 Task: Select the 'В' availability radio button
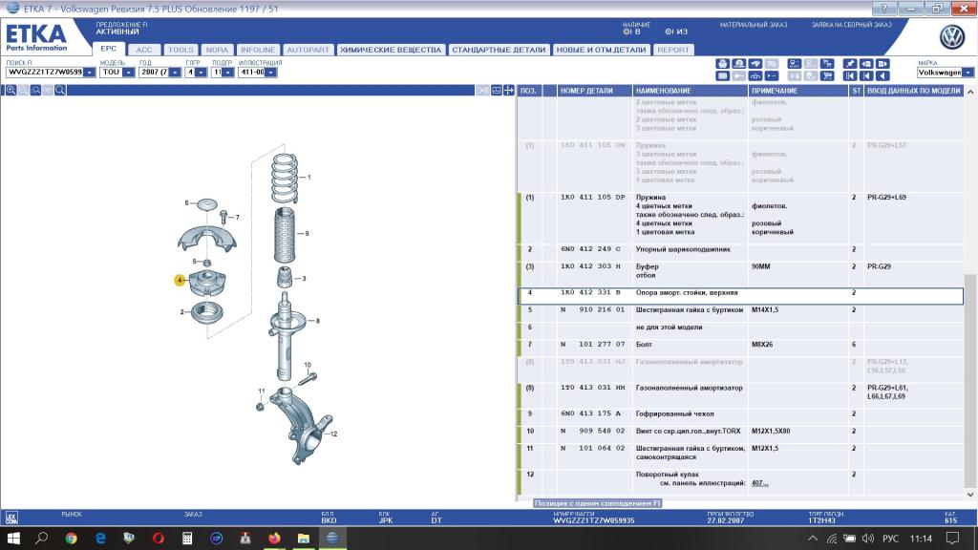627,32
